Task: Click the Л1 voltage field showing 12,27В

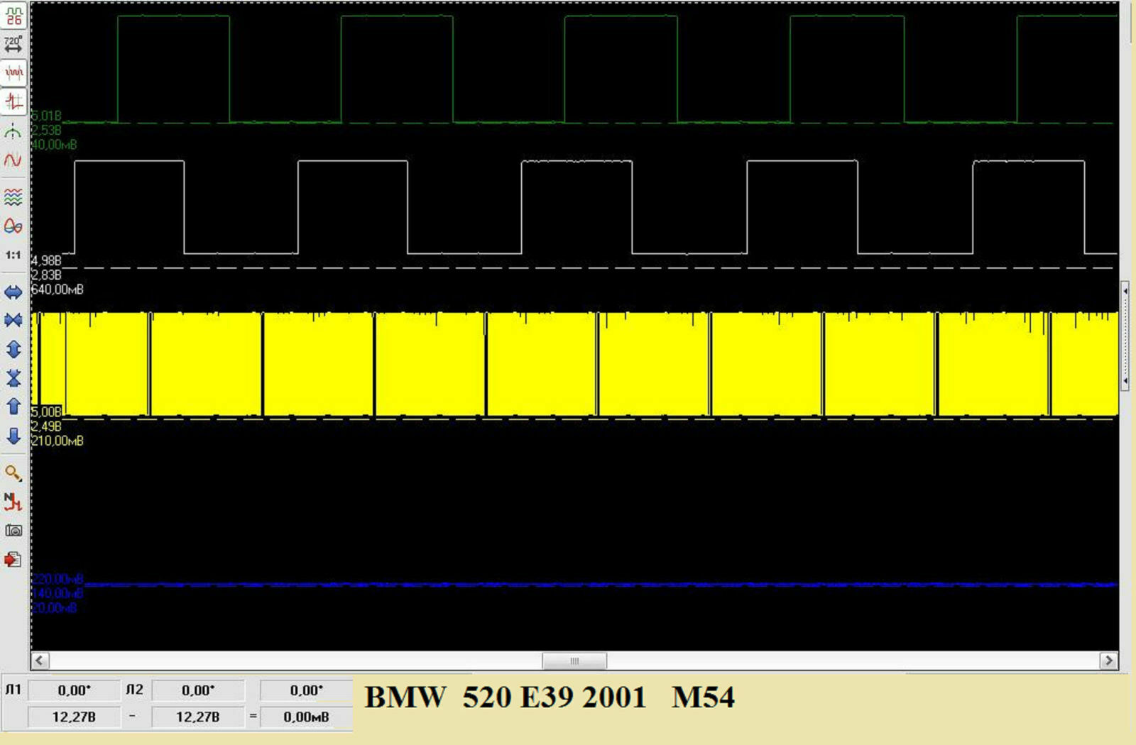Action: 74,717
